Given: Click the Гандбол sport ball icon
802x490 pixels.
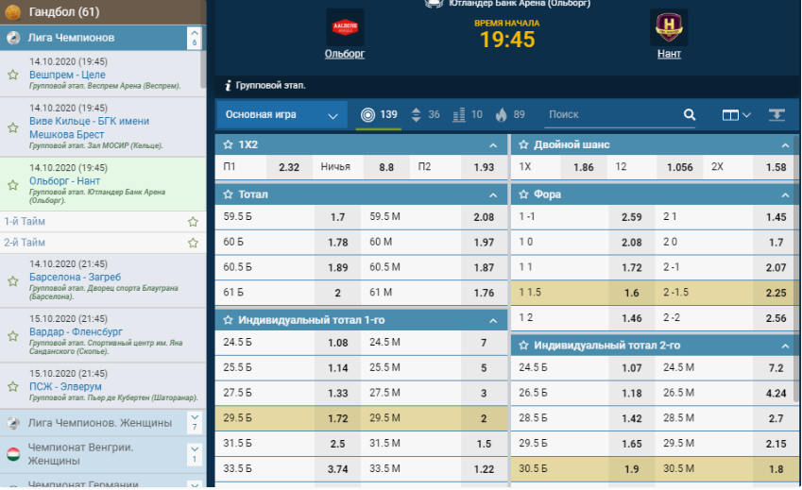Looking at the screenshot, I should click(13, 11).
